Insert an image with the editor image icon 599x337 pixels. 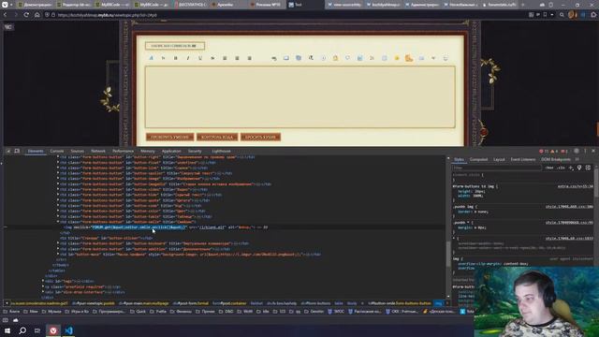point(299,58)
